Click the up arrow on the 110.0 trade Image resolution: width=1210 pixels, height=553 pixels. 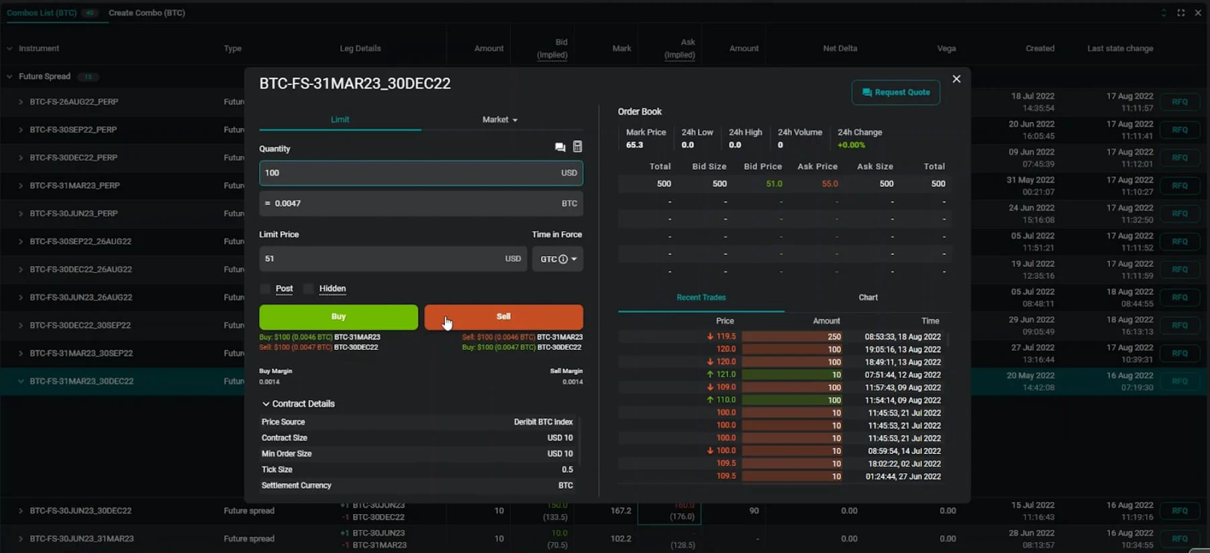[710, 400]
